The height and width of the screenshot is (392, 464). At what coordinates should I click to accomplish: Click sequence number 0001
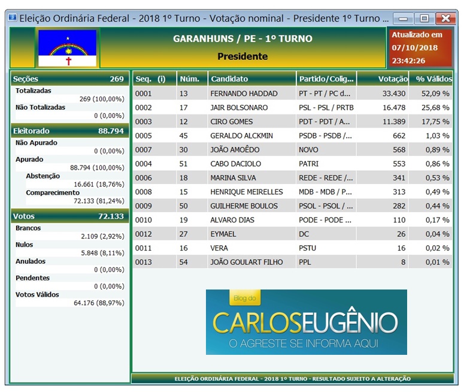coord(144,94)
